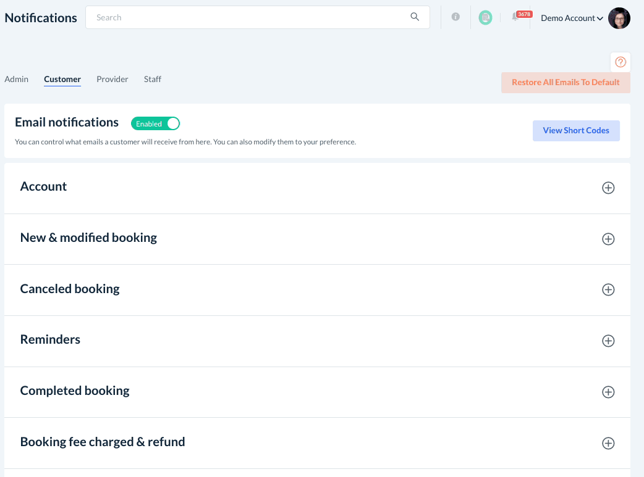Click the orange help question mark icon
This screenshot has width=644, height=477.
click(620, 62)
